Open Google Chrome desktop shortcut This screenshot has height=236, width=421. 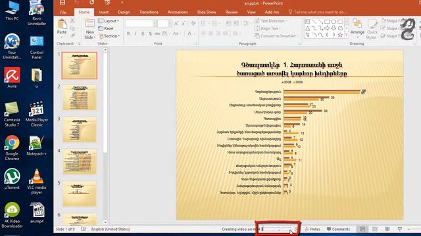click(12, 147)
